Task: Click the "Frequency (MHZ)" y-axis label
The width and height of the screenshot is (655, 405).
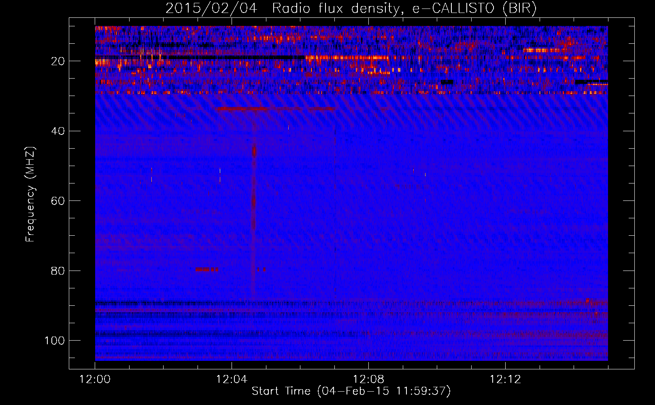Action: (x=30, y=194)
